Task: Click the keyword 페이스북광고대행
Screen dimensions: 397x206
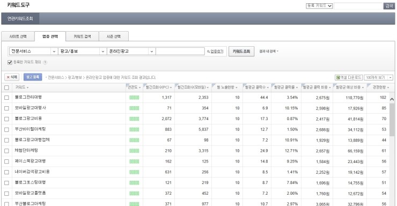Action: point(31,161)
